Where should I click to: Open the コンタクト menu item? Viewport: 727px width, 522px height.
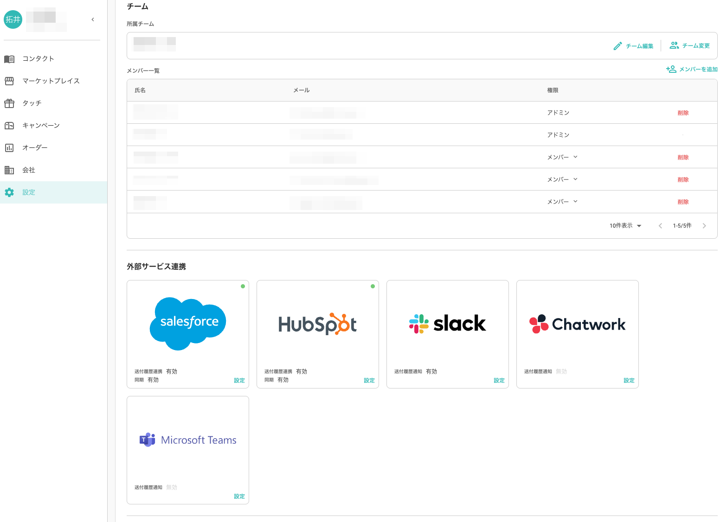point(54,59)
